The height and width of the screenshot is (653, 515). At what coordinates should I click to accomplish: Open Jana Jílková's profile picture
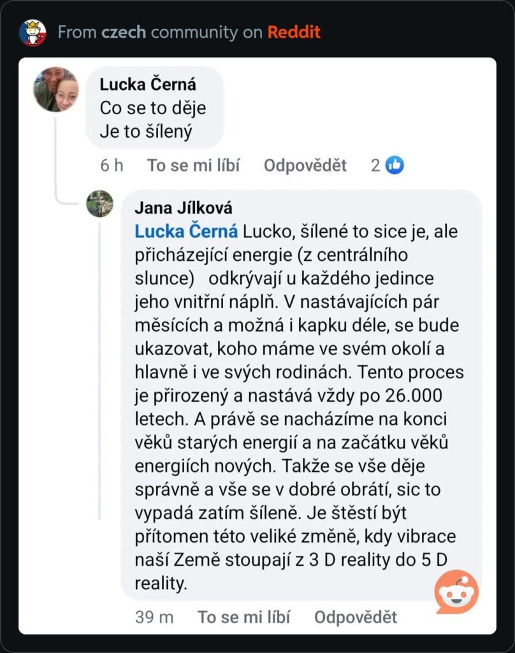tap(99, 203)
